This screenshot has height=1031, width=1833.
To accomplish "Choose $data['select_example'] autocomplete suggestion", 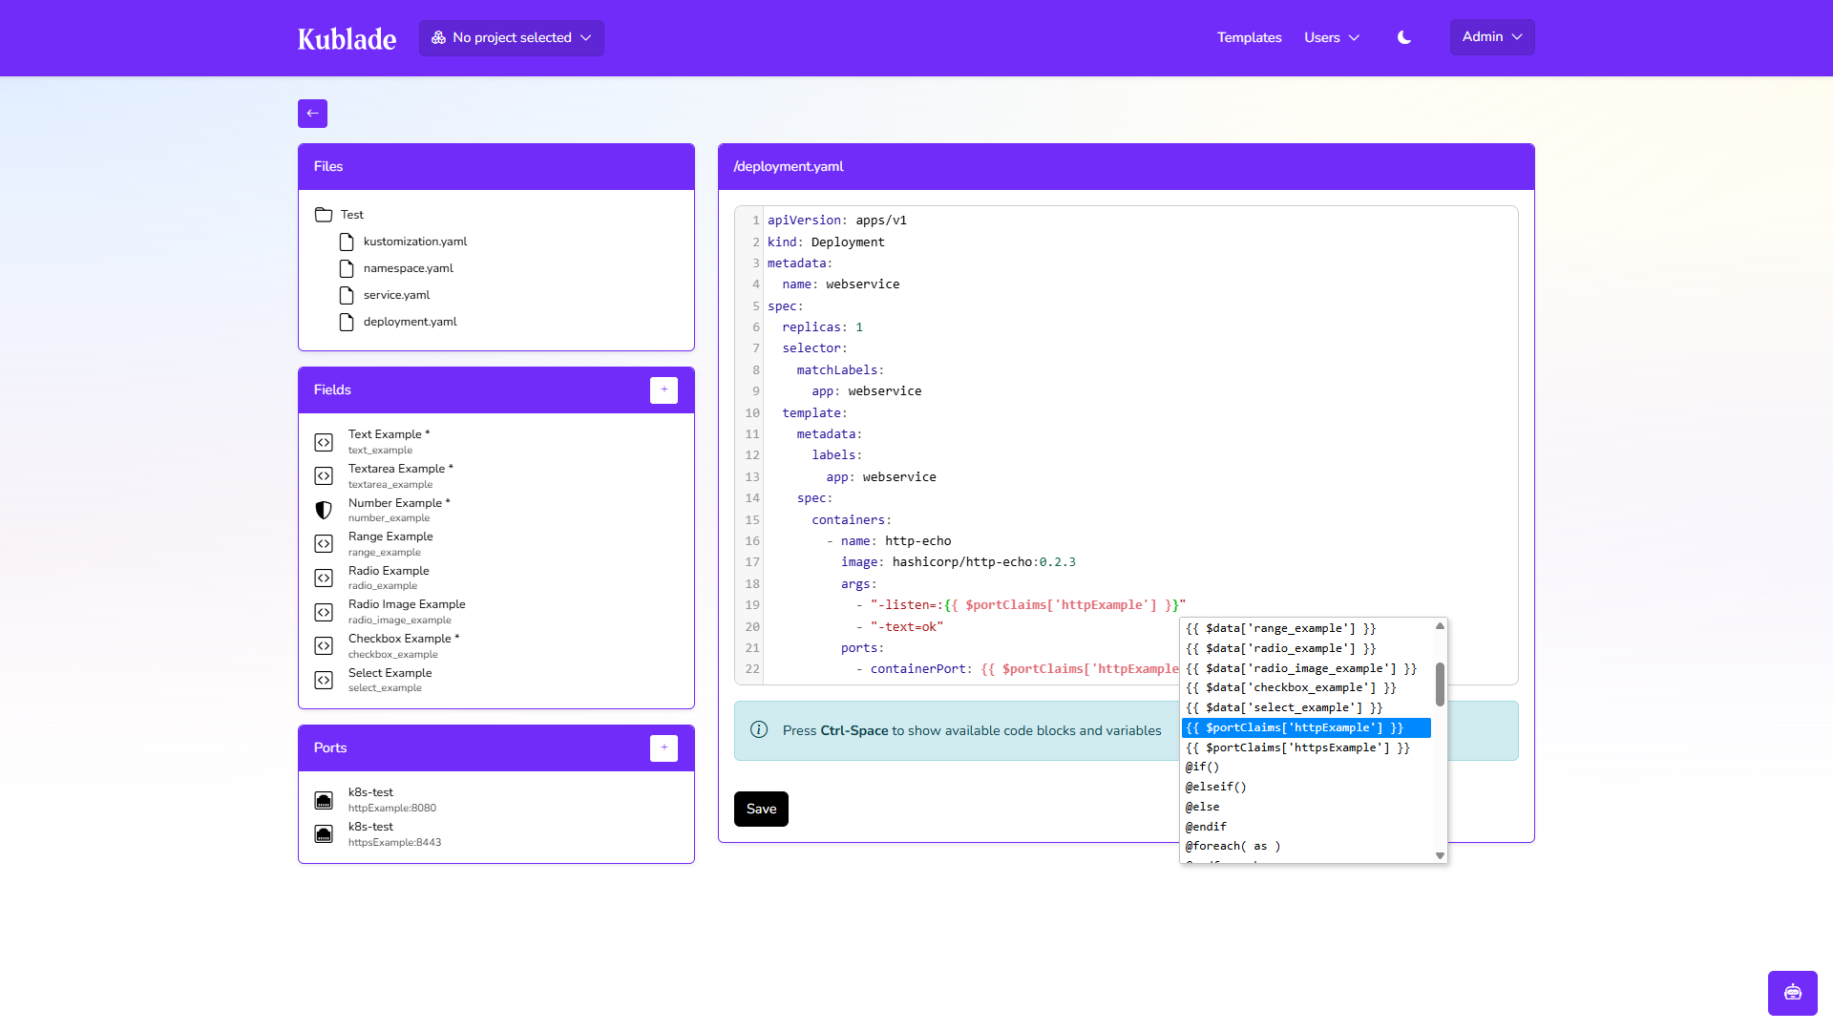I will coord(1306,707).
